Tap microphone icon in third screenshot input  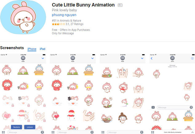tap(142, 132)
